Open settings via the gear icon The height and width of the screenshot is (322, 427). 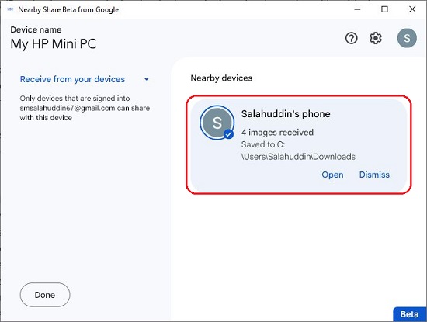pyautogui.click(x=376, y=38)
